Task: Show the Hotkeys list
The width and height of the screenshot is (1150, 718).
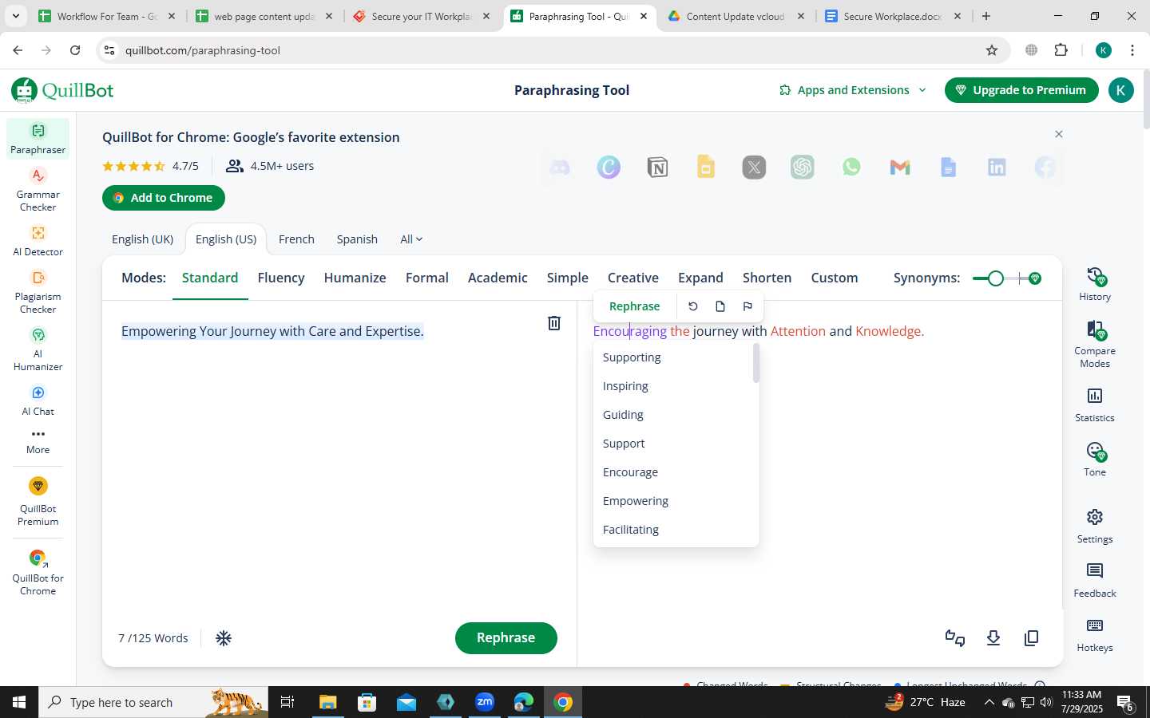Action: 1095,635
